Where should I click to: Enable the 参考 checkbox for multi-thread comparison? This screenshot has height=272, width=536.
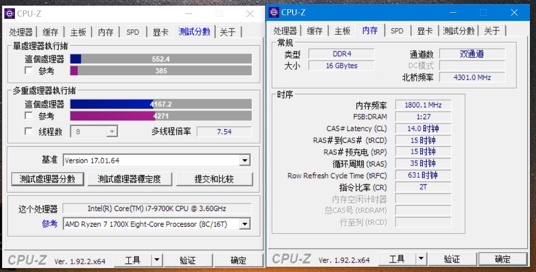[28, 116]
